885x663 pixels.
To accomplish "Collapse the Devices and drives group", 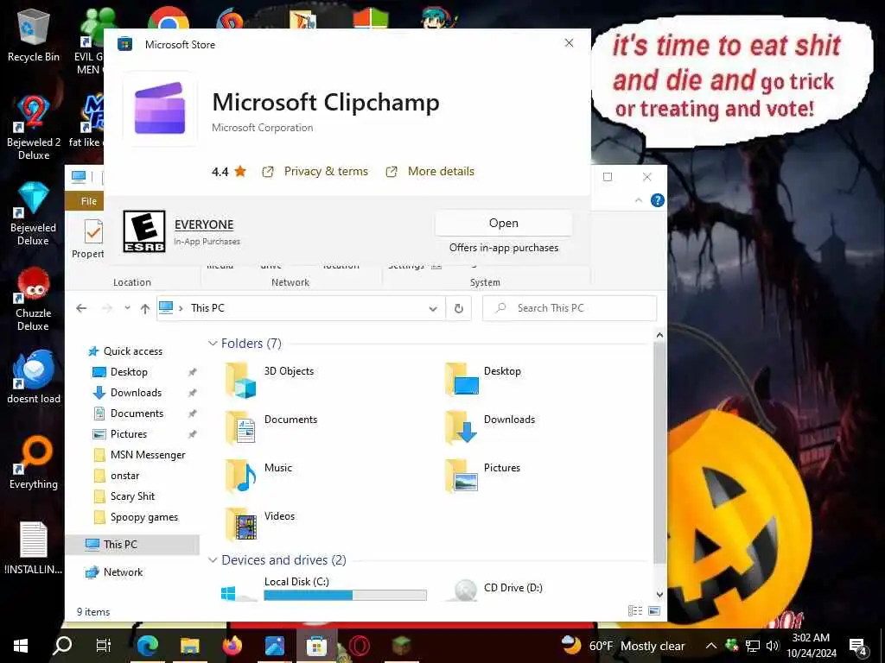I will [213, 559].
